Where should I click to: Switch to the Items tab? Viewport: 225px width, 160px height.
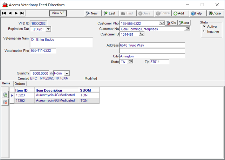click(x=6, y=83)
